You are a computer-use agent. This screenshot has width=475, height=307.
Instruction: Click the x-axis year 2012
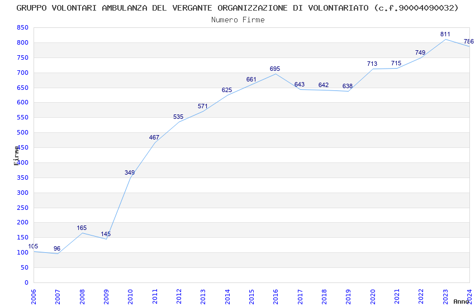coord(179,296)
